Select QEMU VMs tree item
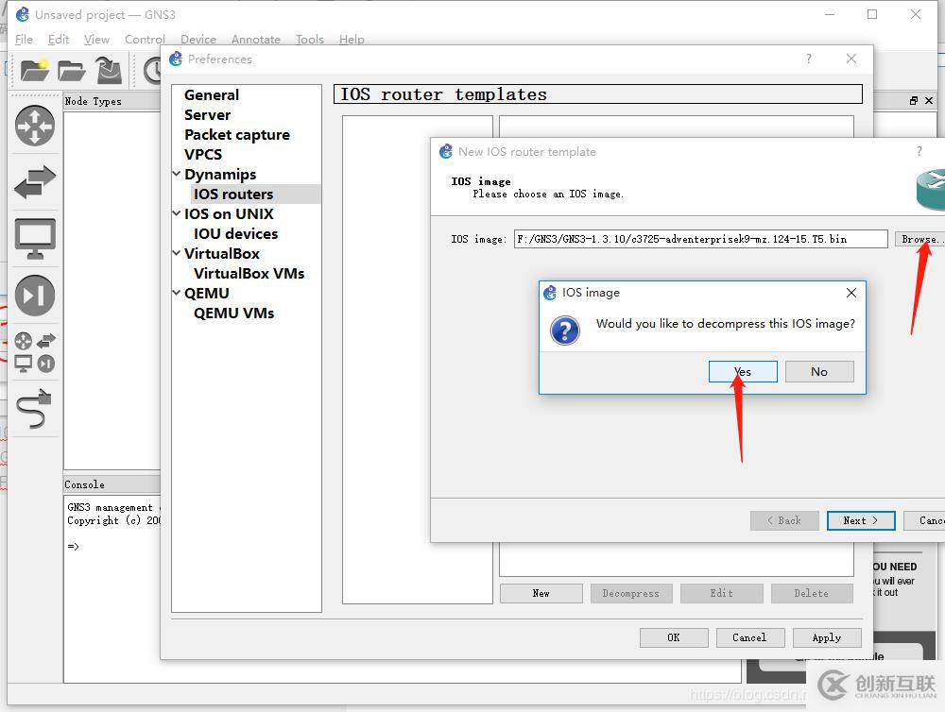The width and height of the screenshot is (945, 712). 233,314
